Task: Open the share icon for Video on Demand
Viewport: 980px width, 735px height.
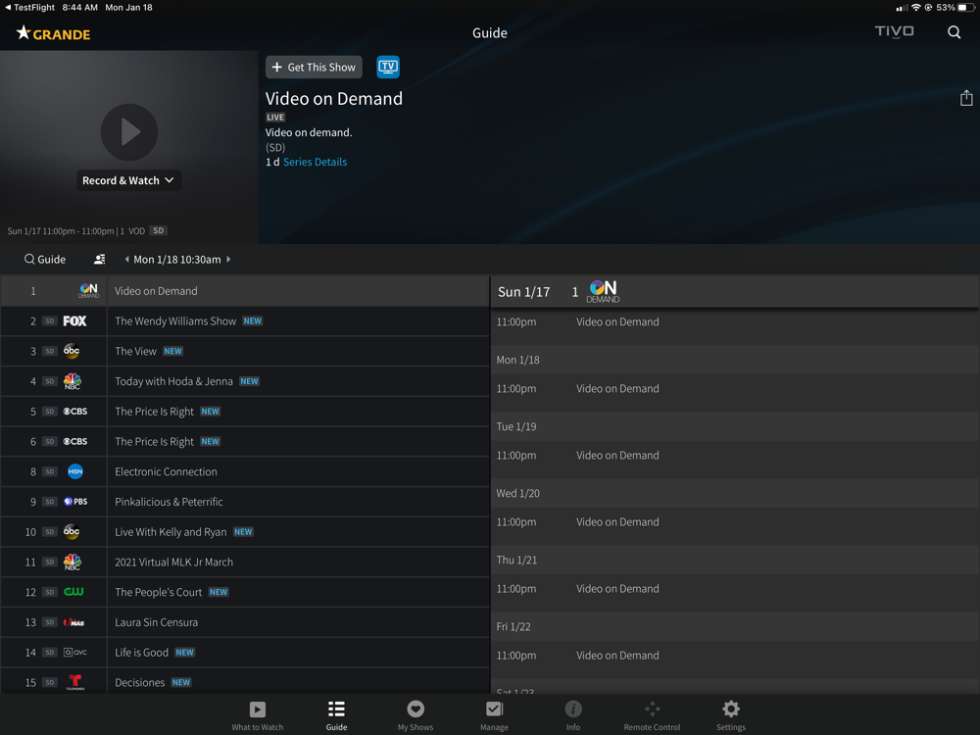Action: 965,98
